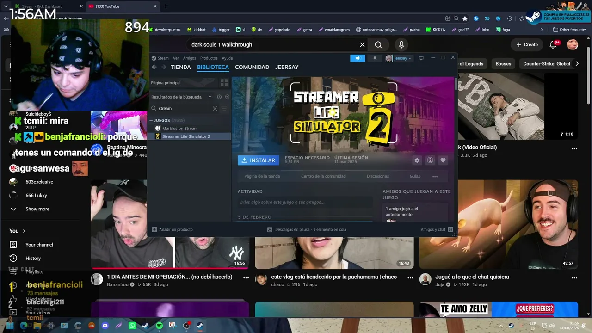Click the INSTALAR button

[x=258, y=160]
